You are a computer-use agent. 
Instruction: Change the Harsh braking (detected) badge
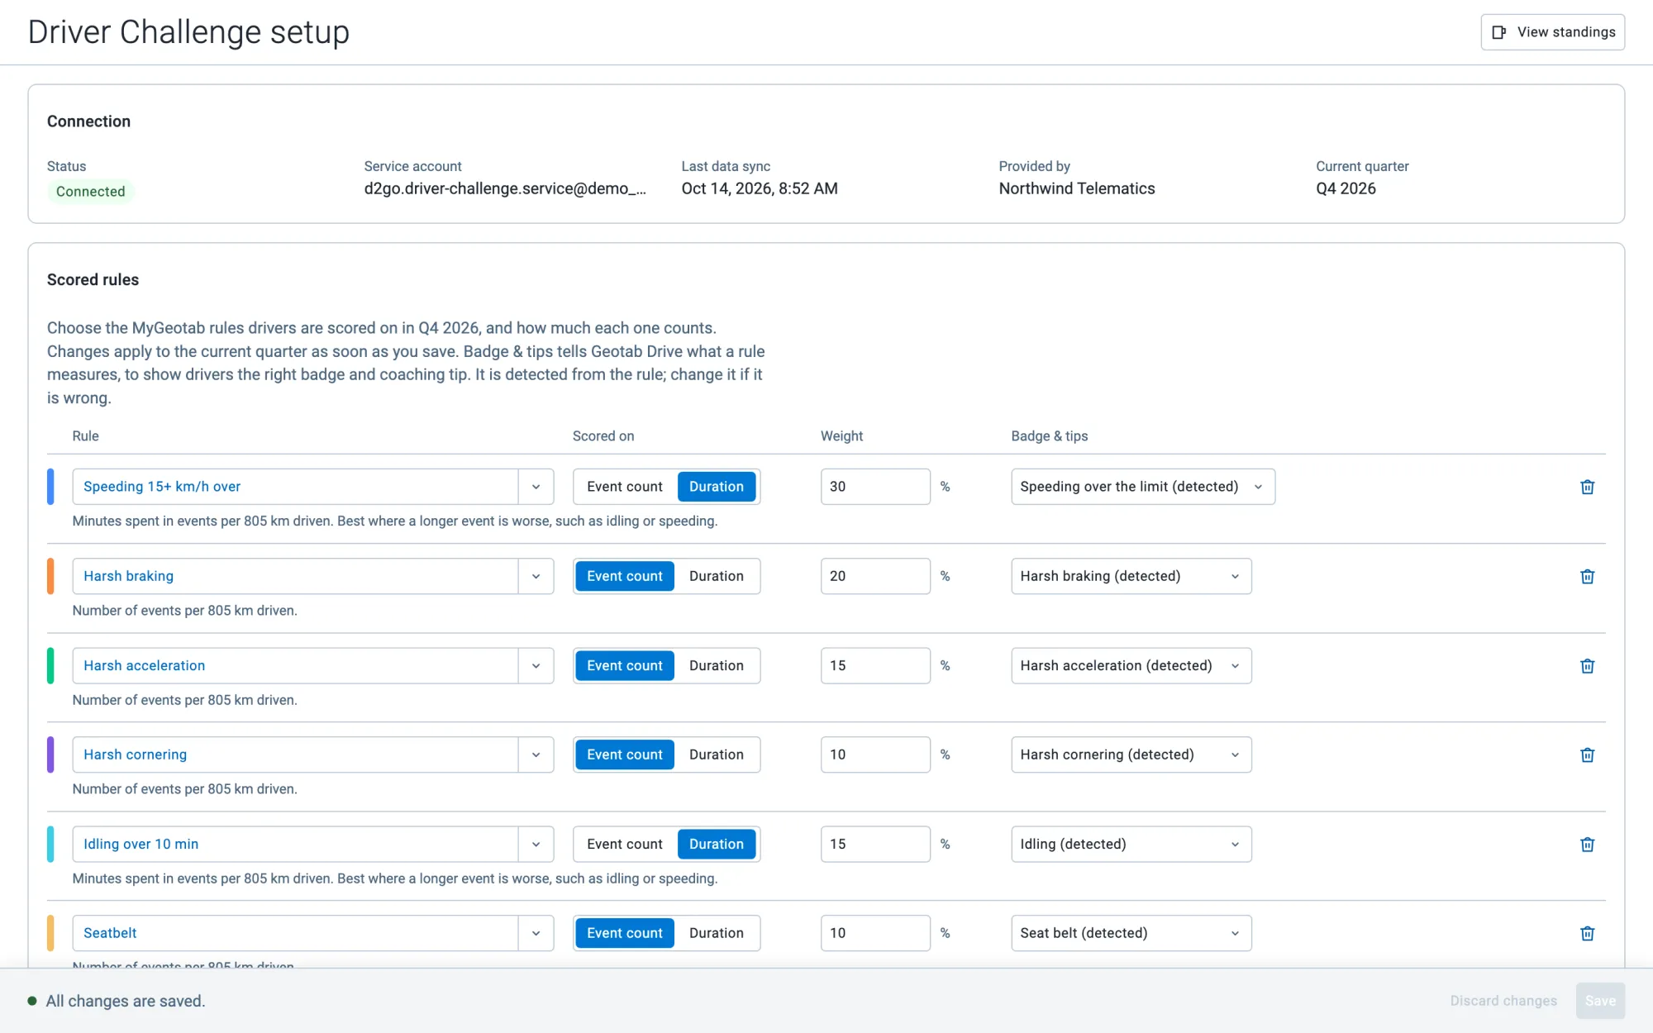click(x=1131, y=576)
